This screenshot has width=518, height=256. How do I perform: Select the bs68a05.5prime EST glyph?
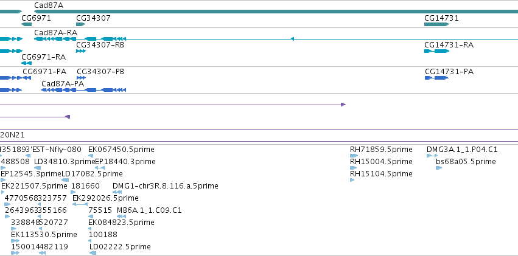click(x=439, y=168)
